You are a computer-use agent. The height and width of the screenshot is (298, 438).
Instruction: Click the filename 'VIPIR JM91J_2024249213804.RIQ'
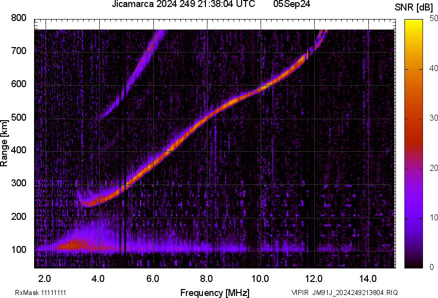point(344,292)
